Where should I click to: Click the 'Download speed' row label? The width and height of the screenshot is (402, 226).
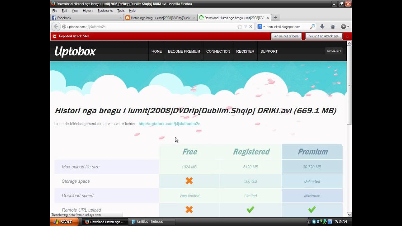point(78,196)
